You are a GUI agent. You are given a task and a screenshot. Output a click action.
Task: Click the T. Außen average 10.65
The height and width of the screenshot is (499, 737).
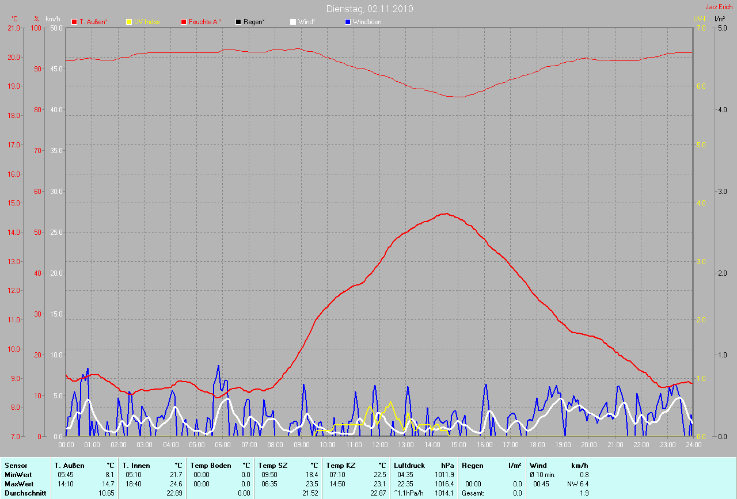[x=107, y=493]
